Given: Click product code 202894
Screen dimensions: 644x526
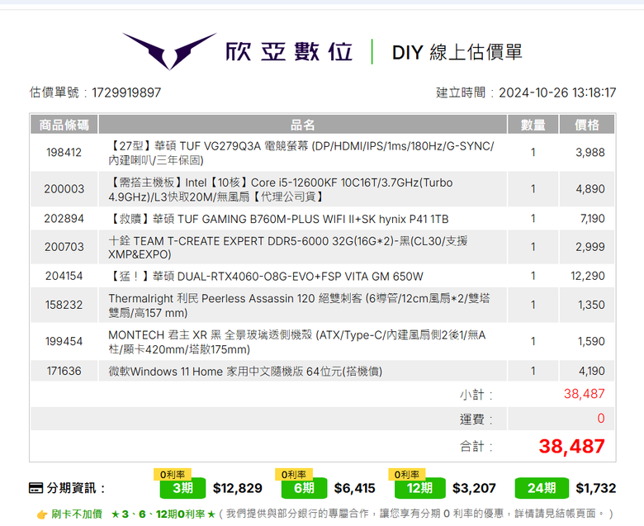Looking at the screenshot, I should (x=64, y=219).
